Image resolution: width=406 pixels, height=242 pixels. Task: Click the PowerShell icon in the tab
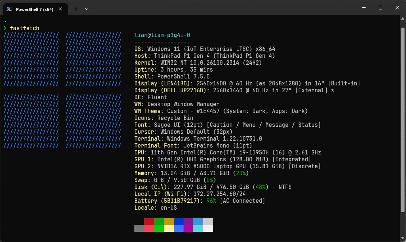(9, 9)
